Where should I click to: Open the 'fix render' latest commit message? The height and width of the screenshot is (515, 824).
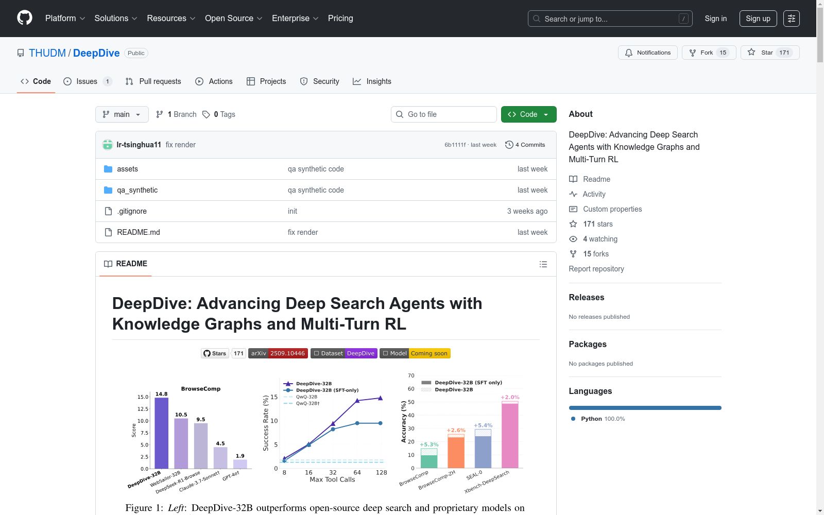181,145
